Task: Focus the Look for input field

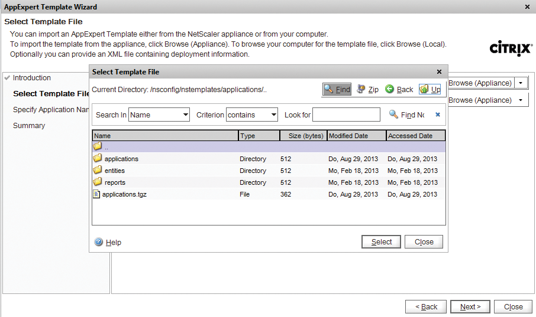Action: point(346,115)
